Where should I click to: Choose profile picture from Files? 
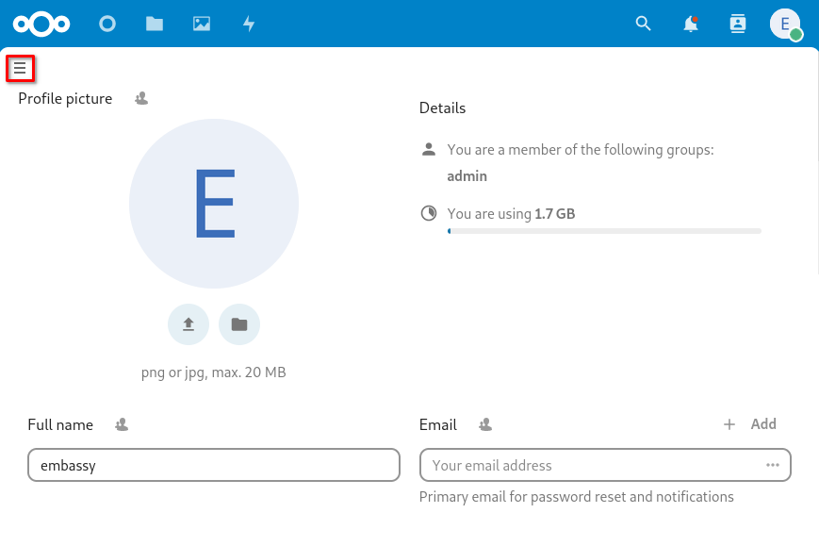tap(238, 323)
